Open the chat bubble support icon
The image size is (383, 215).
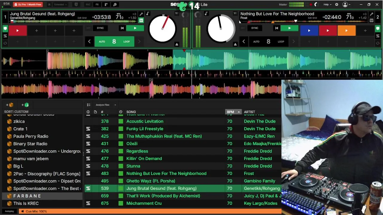(115, 4)
